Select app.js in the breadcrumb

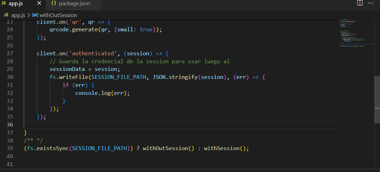point(18,15)
